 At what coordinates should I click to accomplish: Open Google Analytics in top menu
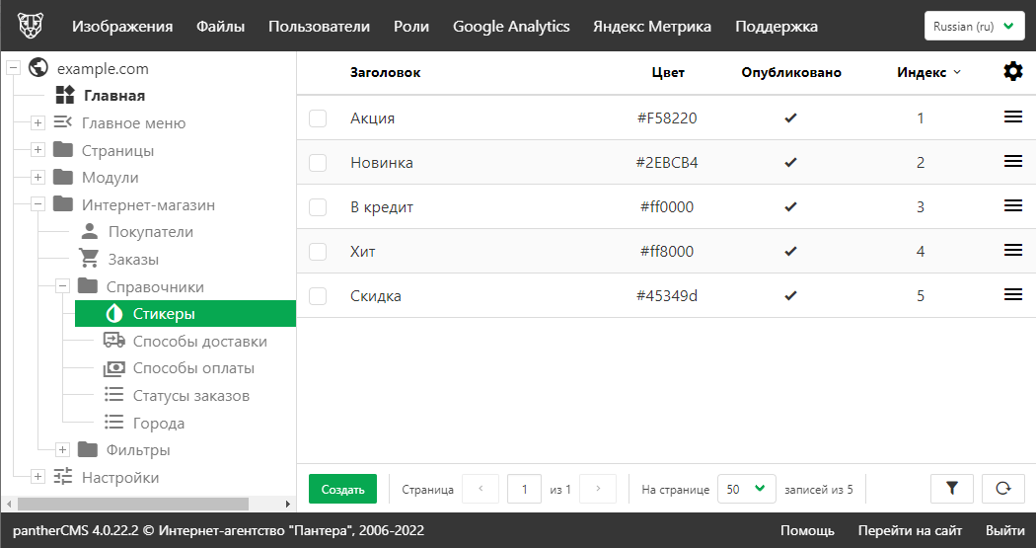511,27
